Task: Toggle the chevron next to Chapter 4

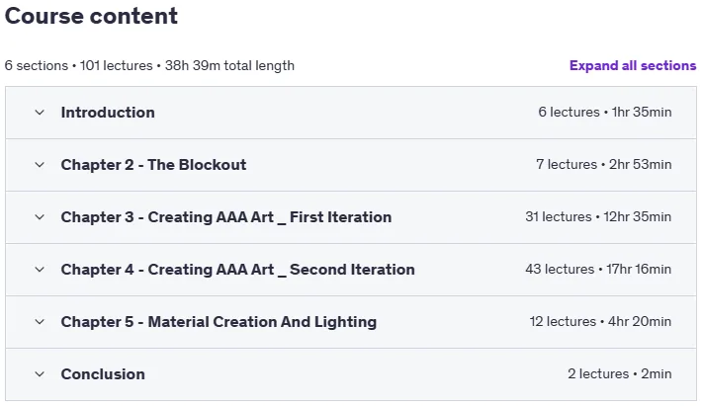Action: tap(40, 270)
